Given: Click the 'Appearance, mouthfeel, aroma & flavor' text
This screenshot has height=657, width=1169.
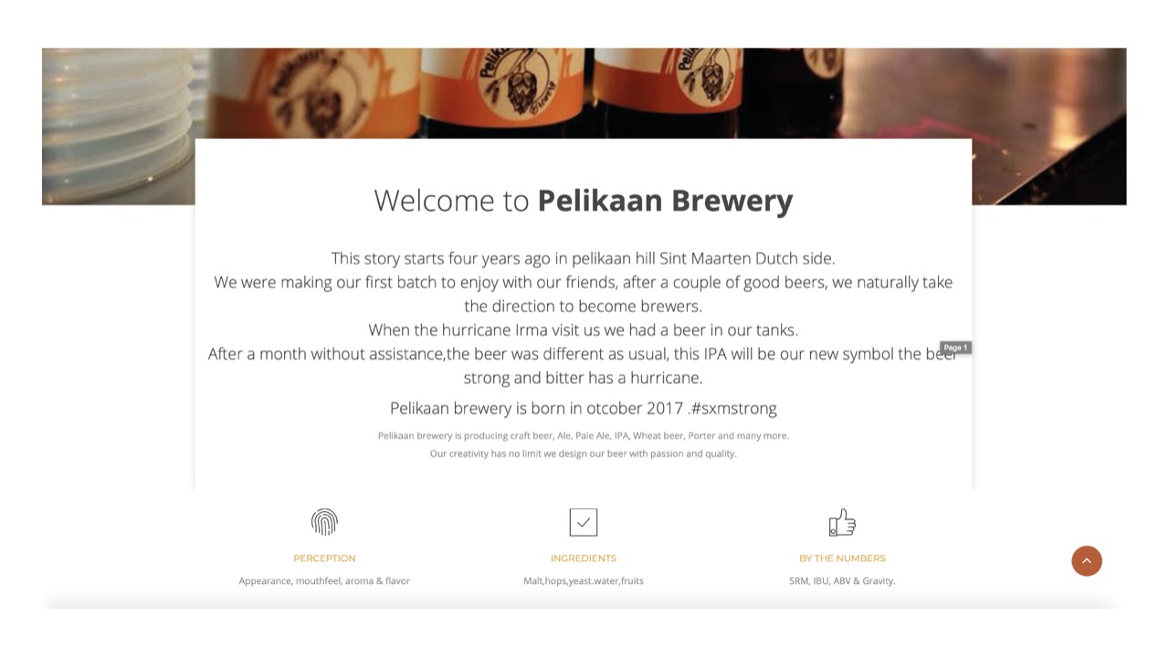Looking at the screenshot, I should (x=324, y=581).
